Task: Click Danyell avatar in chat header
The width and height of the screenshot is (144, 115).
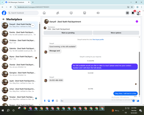Action: click(46, 22)
